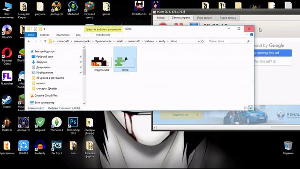Open Creative Cloud Files in sidebar

coord(46,95)
